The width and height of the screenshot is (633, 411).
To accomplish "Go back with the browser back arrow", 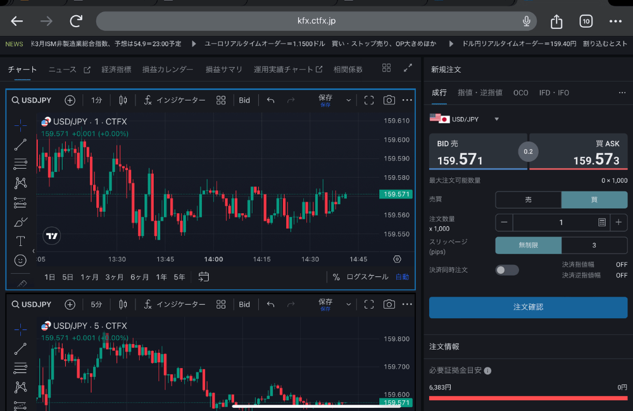I will (16, 21).
